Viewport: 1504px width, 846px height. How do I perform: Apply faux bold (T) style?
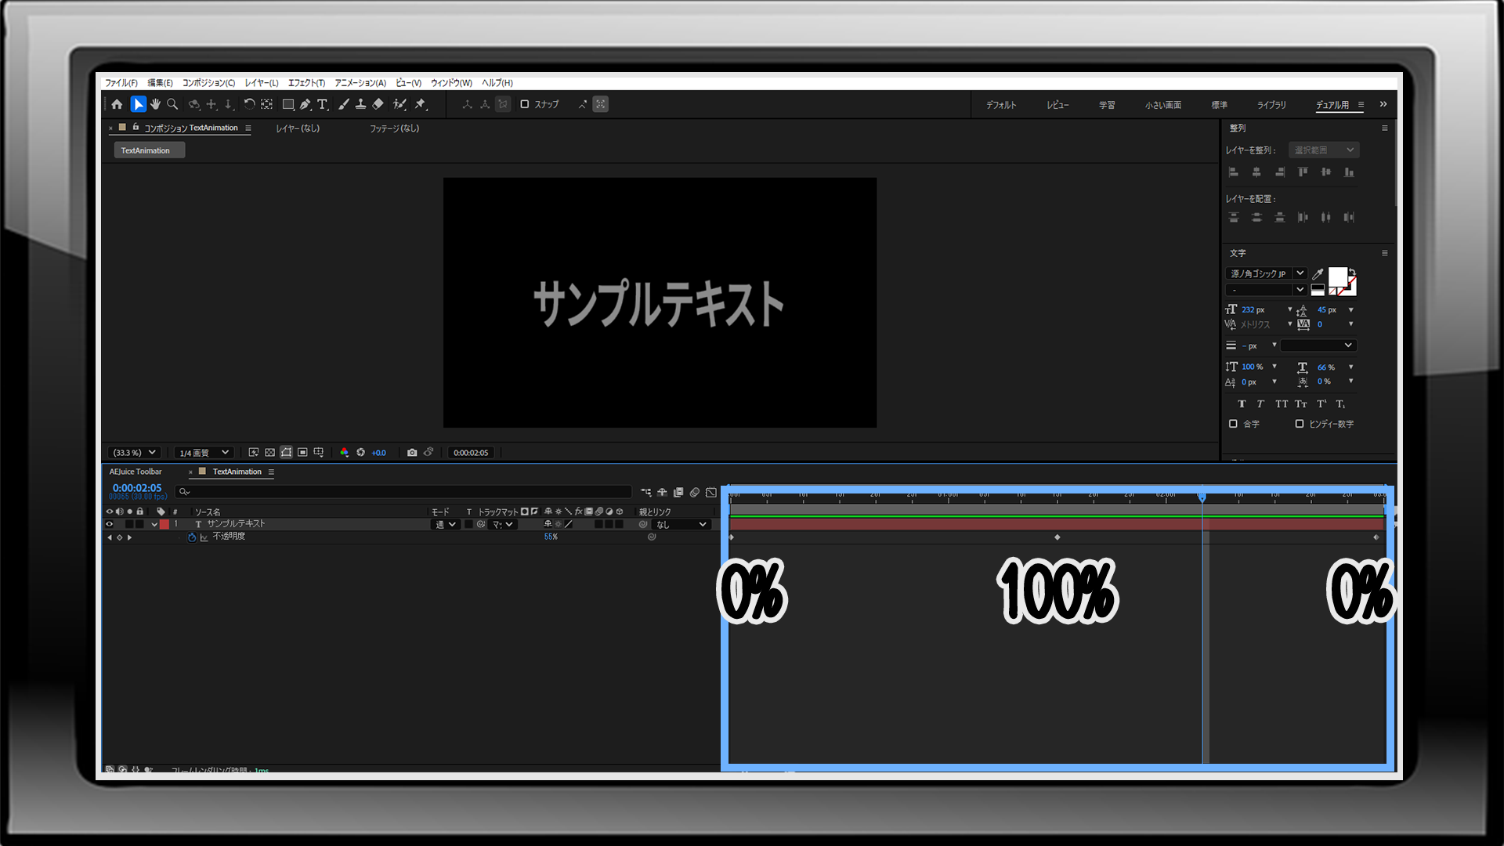point(1242,404)
